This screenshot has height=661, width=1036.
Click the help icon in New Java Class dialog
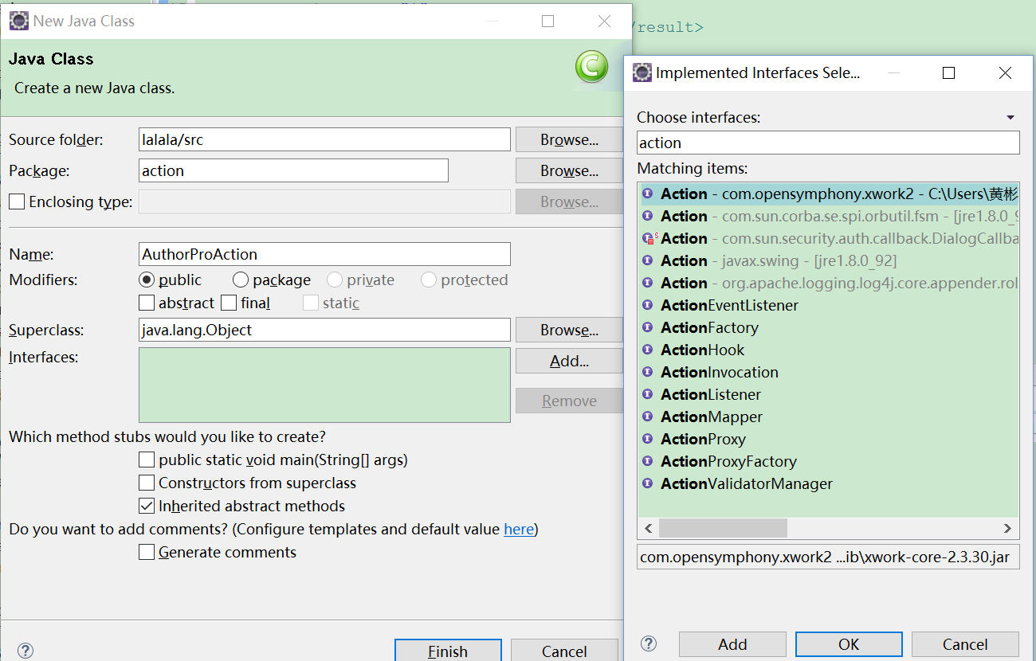coord(25,651)
